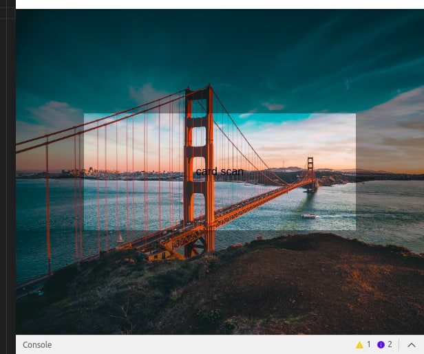Open the Console panel label
The width and height of the screenshot is (424, 354).
[37, 345]
